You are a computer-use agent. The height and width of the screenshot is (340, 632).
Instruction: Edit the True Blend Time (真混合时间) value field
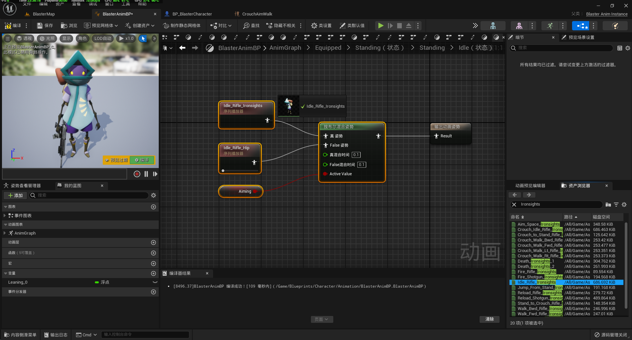tap(356, 155)
